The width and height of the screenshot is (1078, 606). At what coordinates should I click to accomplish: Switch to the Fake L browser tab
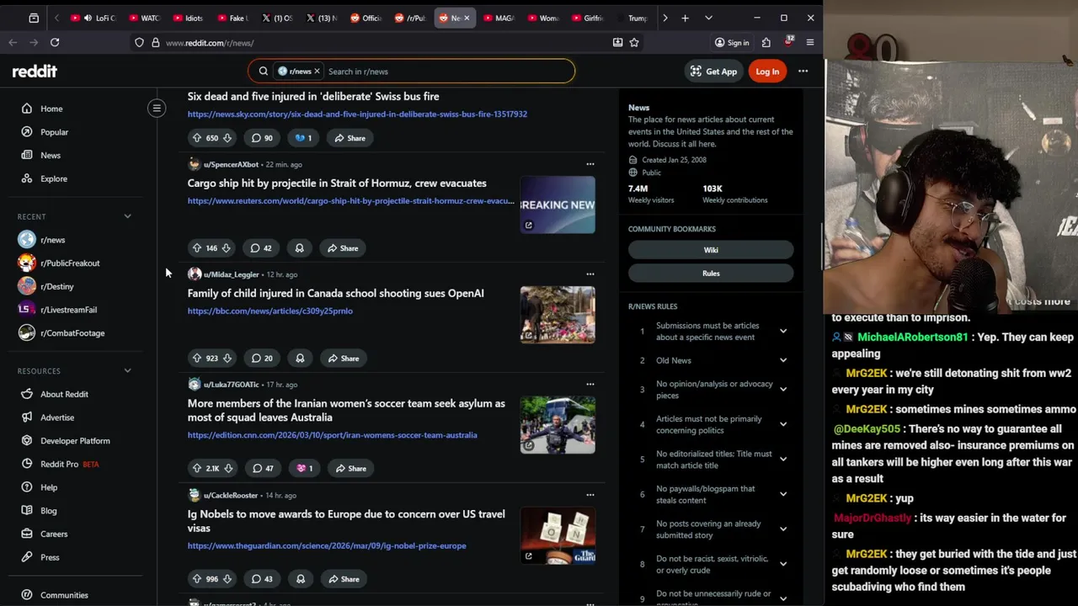click(x=232, y=18)
